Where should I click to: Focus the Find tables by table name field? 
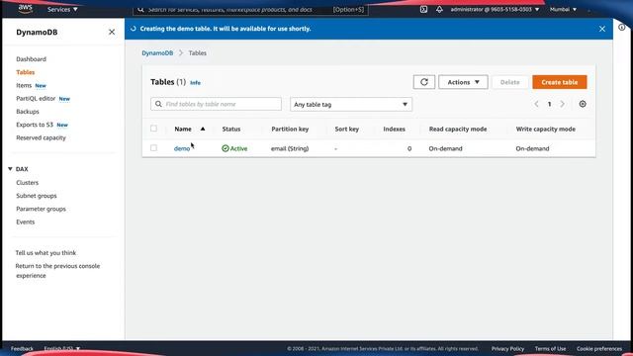pyautogui.click(x=216, y=104)
